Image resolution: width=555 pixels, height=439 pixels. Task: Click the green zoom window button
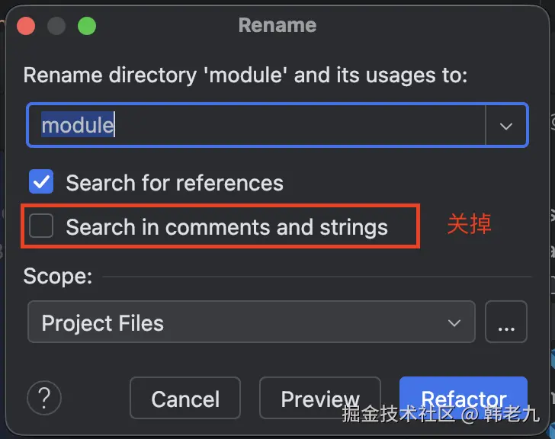click(x=87, y=25)
